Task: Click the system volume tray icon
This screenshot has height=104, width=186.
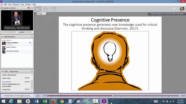Action: [174, 101]
